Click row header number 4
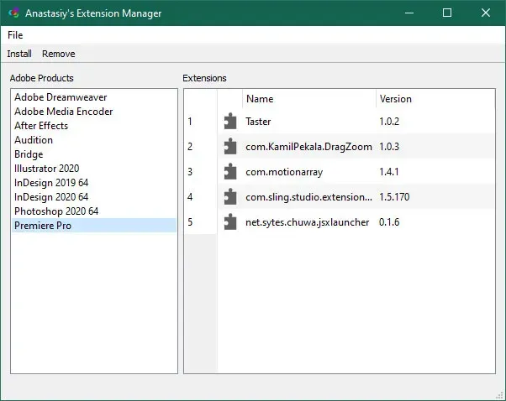Viewport: 506px width, 401px height. [200, 197]
